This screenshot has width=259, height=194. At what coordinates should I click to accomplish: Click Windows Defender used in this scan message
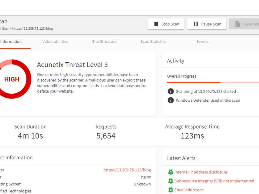click(x=208, y=100)
